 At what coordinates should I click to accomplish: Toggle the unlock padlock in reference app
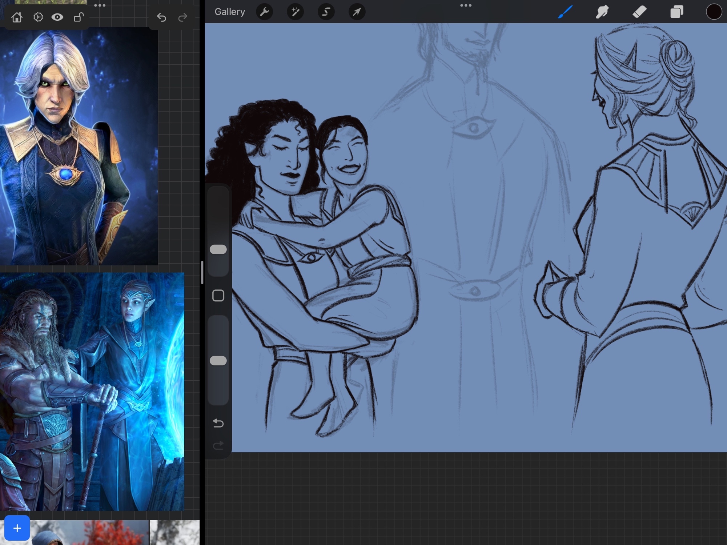(79, 17)
